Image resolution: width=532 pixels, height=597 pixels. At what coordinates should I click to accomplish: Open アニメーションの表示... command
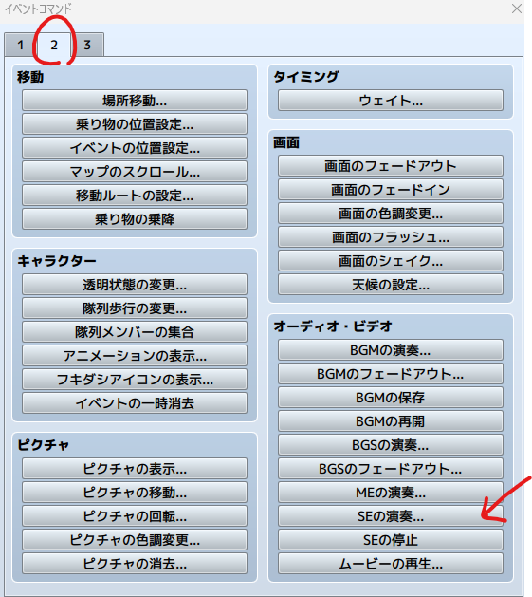coord(135,355)
